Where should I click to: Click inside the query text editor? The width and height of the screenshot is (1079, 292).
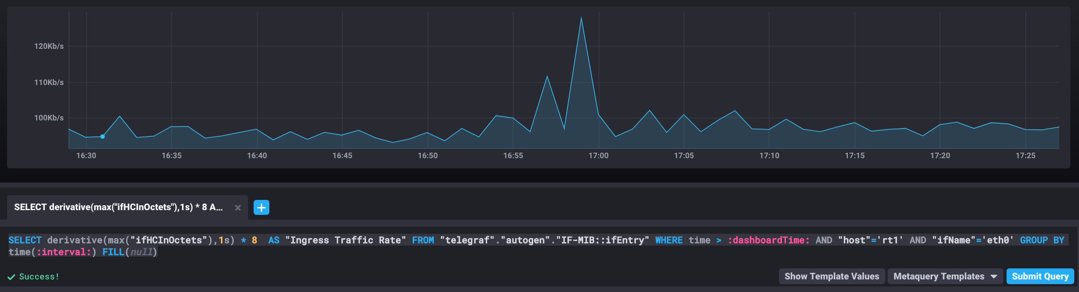click(539, 246)
